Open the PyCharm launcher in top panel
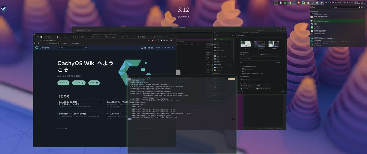 click(303, 2)
